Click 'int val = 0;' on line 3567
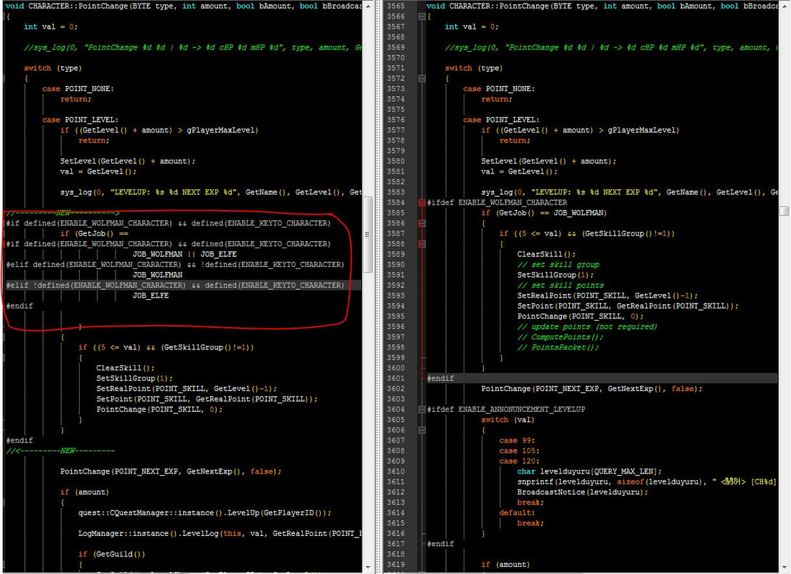791x574 pixels. (472, 27)
